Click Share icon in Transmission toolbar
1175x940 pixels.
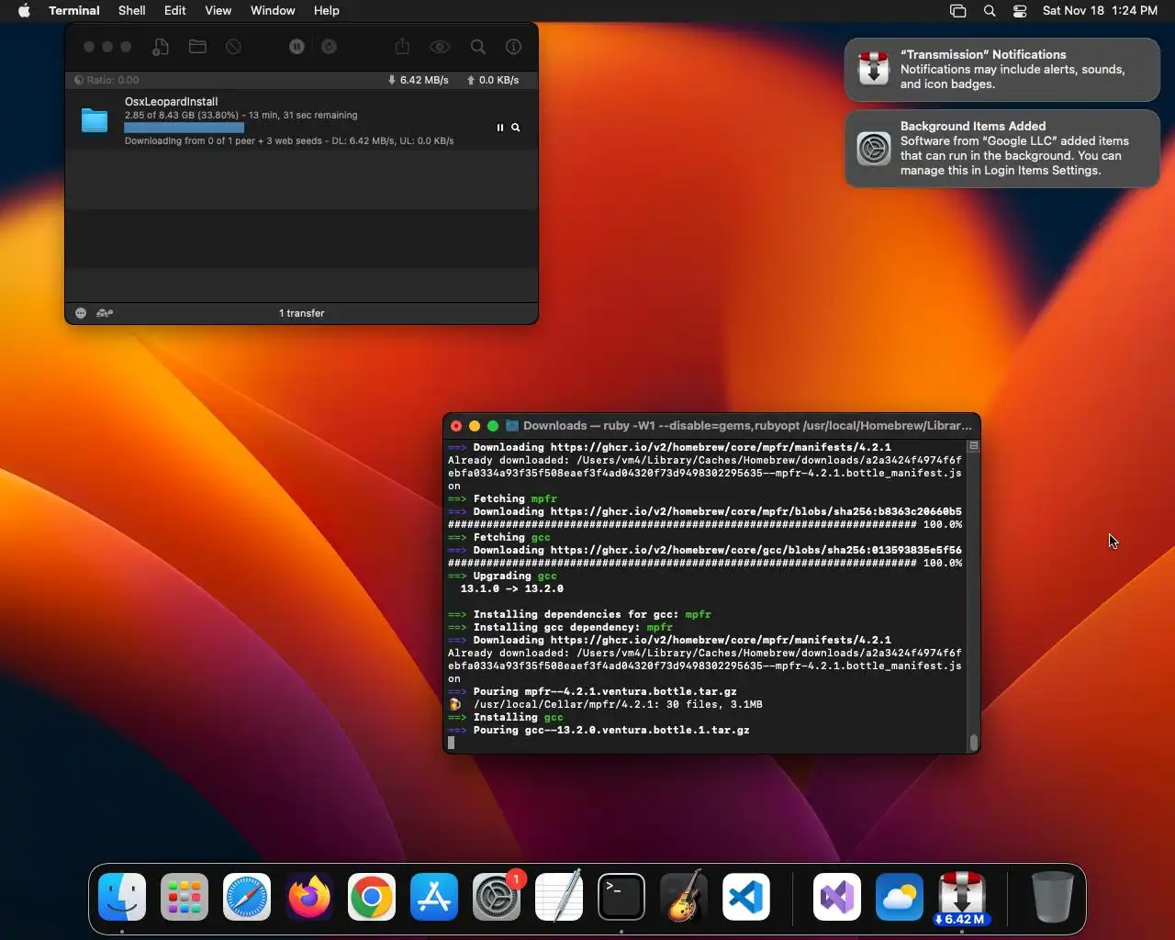click(x=402, y=47)
